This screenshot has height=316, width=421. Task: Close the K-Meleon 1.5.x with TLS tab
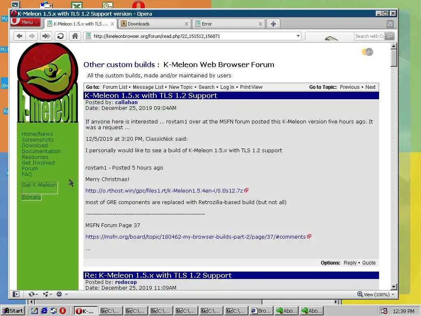point(112,24)
